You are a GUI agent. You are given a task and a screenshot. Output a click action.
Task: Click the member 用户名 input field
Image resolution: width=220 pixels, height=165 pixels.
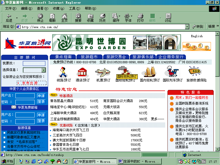[x=25, y=96]
